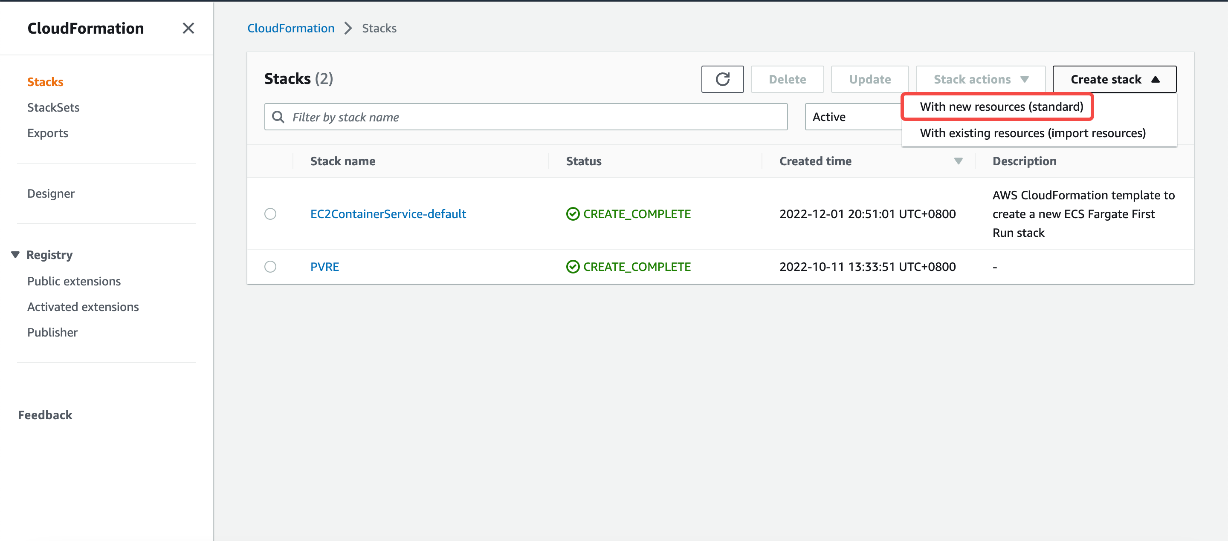The width and height of the screenshot is (1228, 541).
Task: Click the Delete button
Action: (x=787, y=79)
